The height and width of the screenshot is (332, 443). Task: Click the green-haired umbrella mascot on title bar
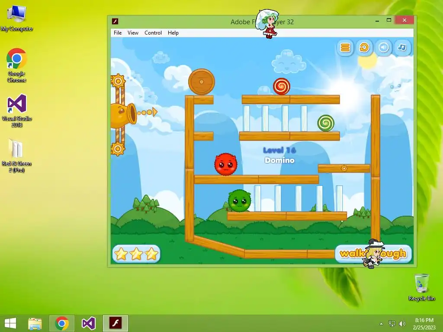[267, 23]
